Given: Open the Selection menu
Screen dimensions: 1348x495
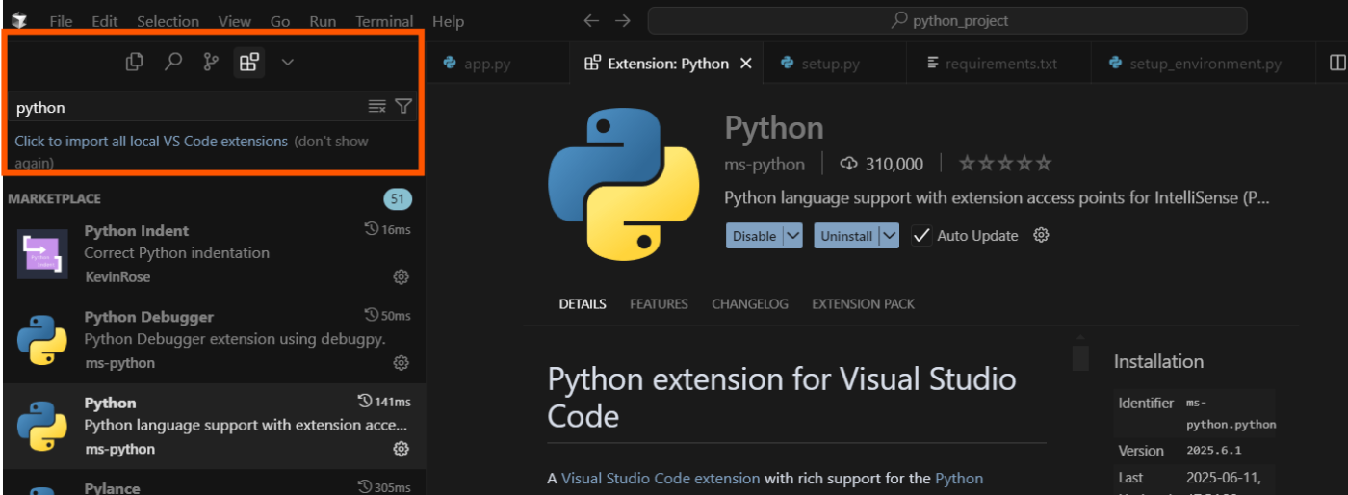Looking at the screenshot, I should point(168,21).
